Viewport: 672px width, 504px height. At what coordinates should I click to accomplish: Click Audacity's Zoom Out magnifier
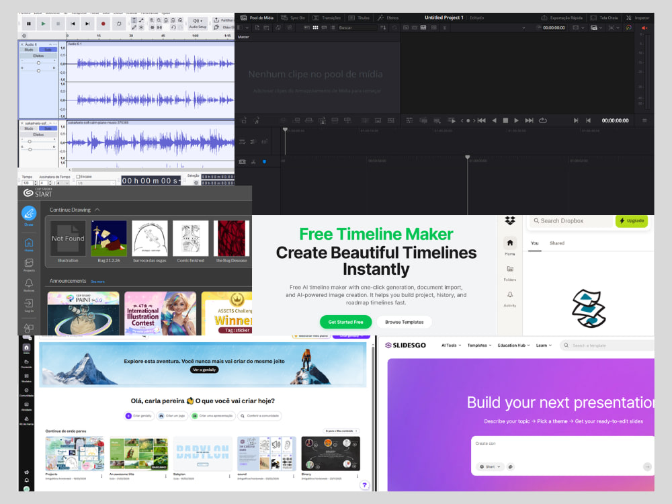click(x=159, y=20)
